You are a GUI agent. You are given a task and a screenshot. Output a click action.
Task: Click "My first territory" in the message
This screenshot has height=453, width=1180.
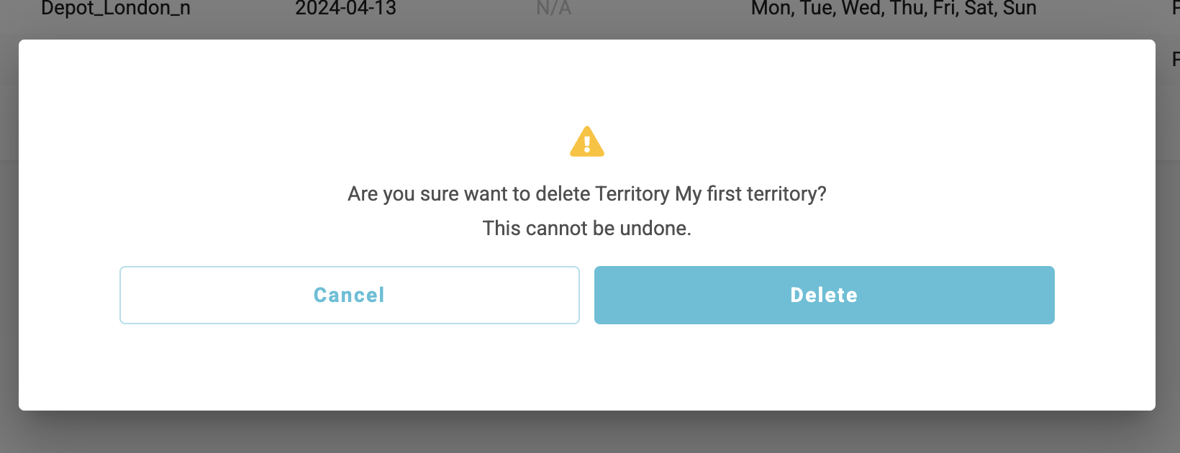pos(750,194)
